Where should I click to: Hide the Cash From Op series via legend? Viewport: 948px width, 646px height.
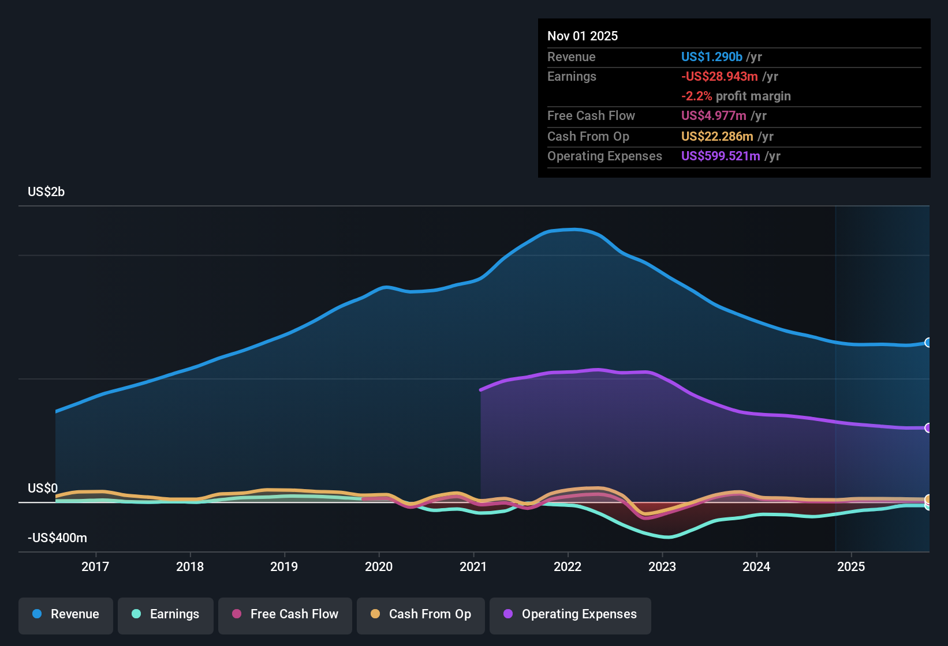(420, 614)
